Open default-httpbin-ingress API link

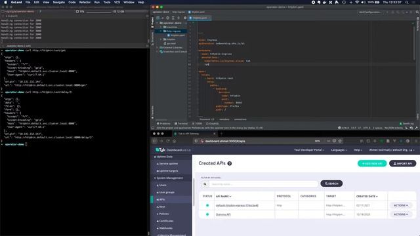[237, 205]
